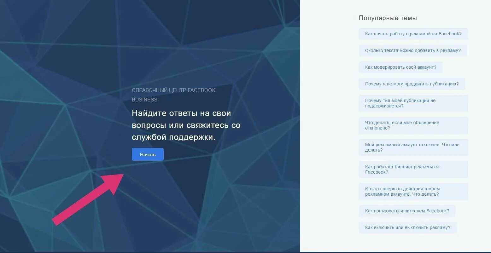Click the Справочный центр Facebook Business label
The image size is (491, 253).
coord(174,95)
